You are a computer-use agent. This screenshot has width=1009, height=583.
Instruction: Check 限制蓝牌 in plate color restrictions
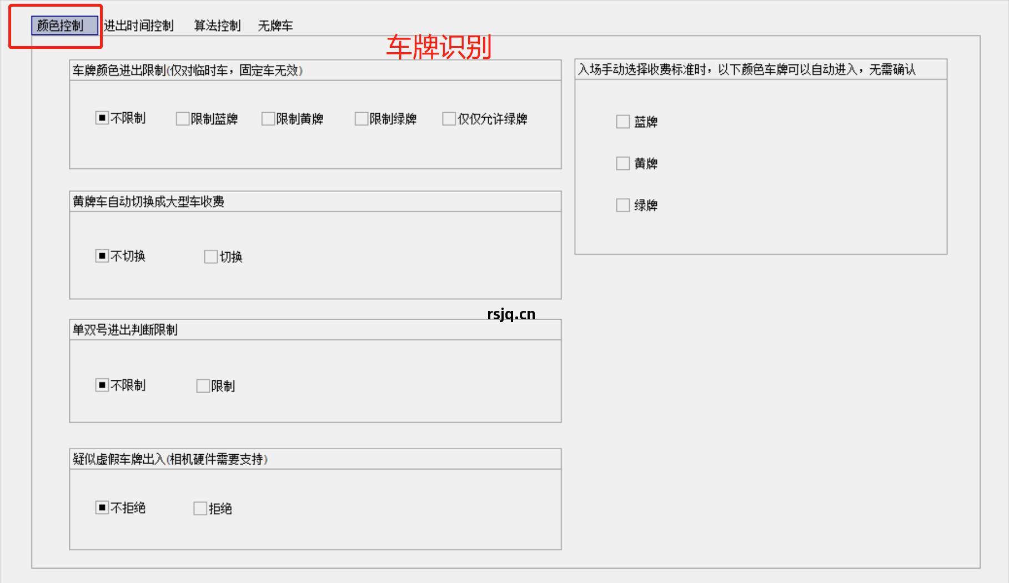click(x=182, y=118)
